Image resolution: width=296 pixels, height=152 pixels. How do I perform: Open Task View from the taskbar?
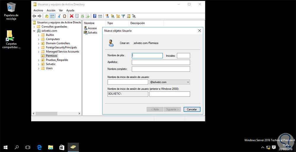pyautogui.click(x=28, y=147)
